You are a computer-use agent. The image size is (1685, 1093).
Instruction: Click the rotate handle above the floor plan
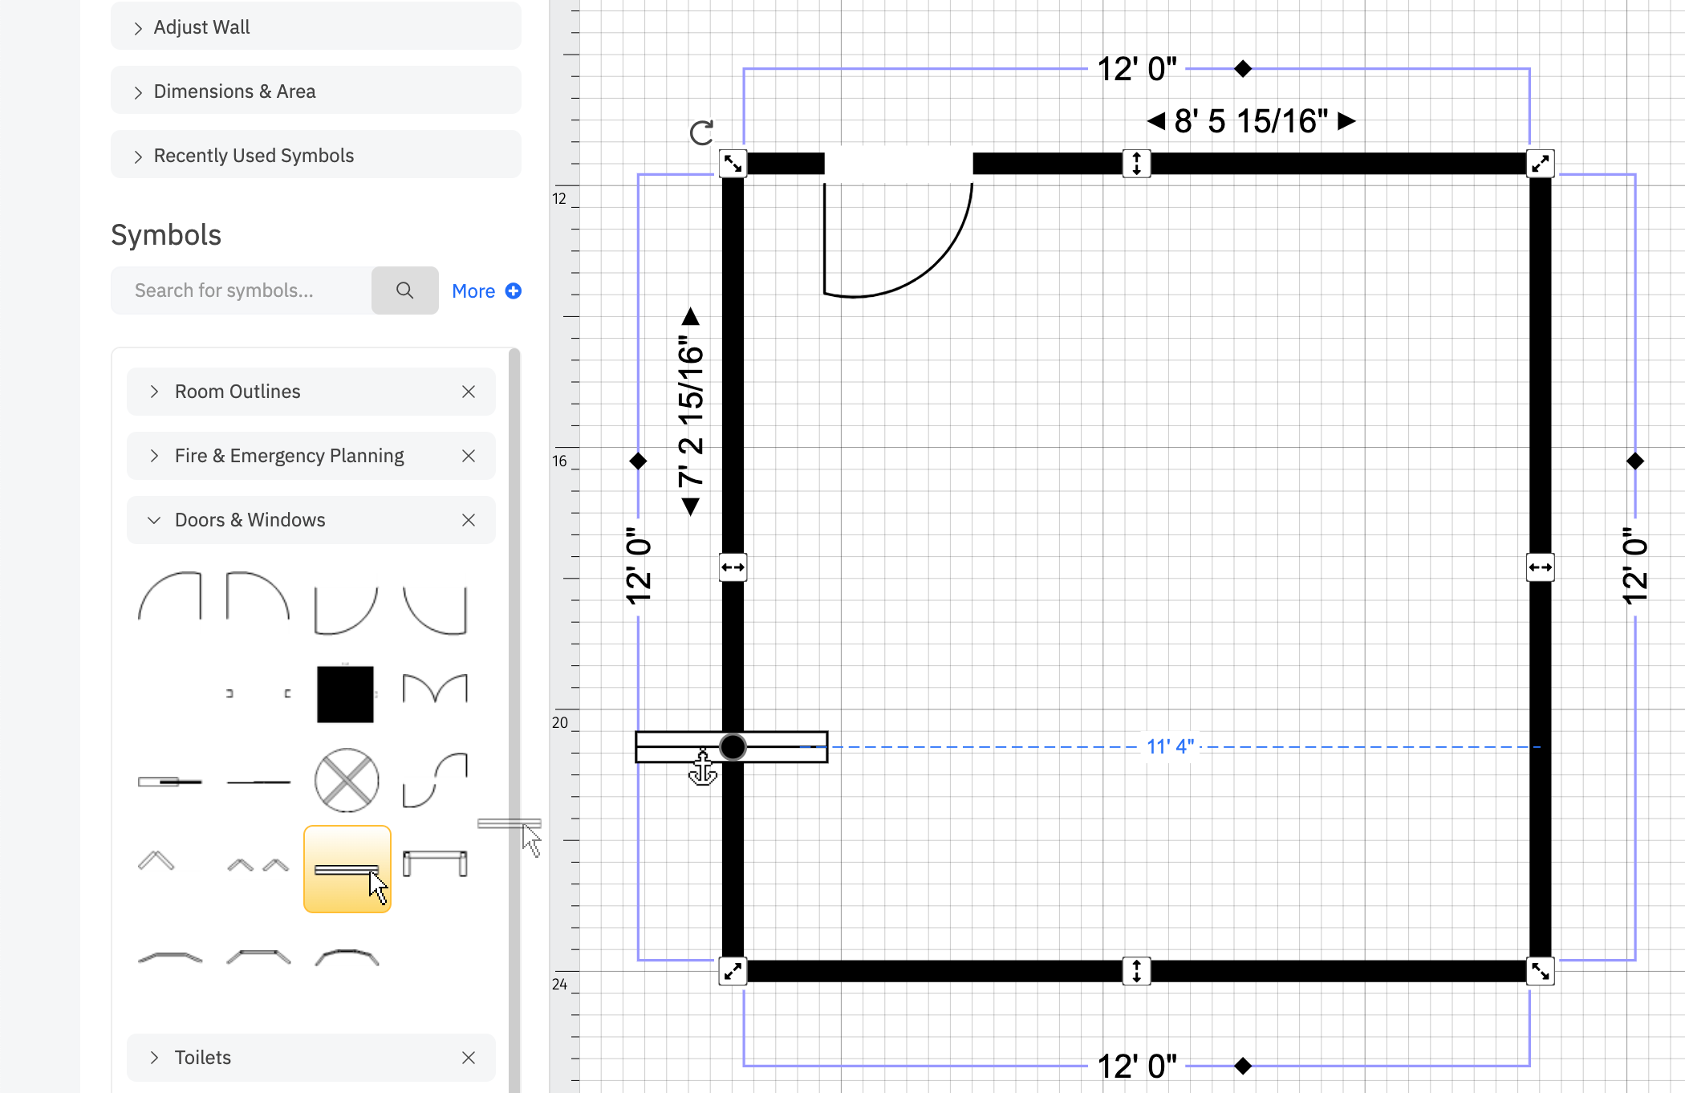click(x=701, y=132)
